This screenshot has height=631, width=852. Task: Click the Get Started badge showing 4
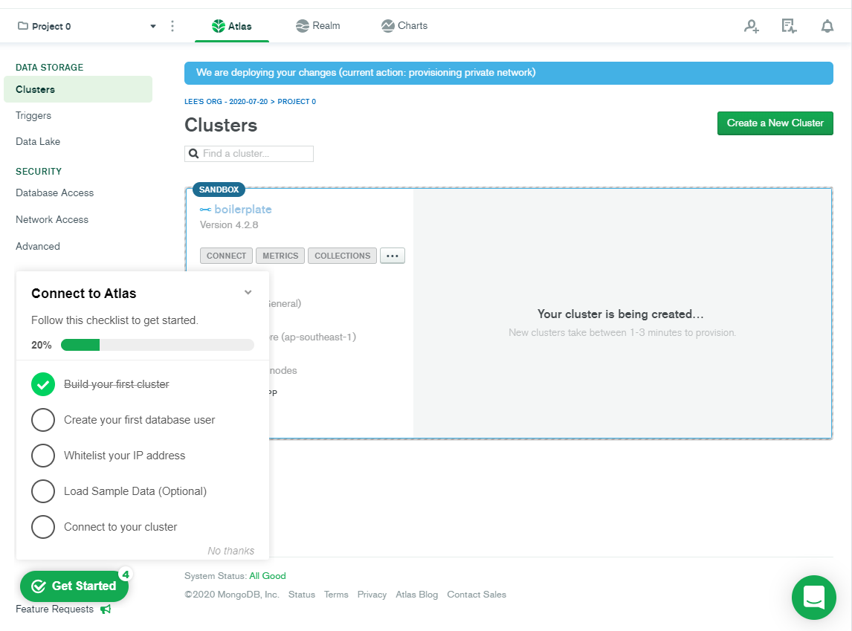click(126, 574)
